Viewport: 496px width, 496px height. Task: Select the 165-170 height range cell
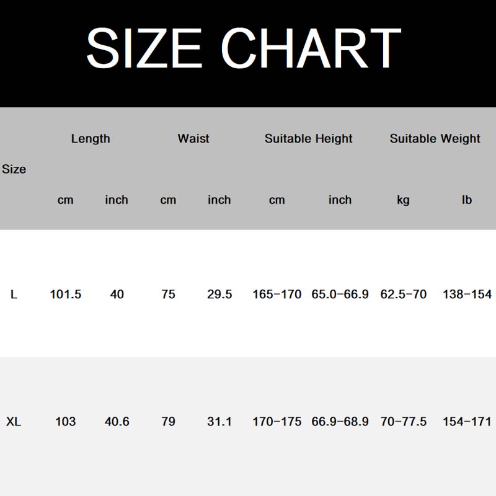[277, 294]
